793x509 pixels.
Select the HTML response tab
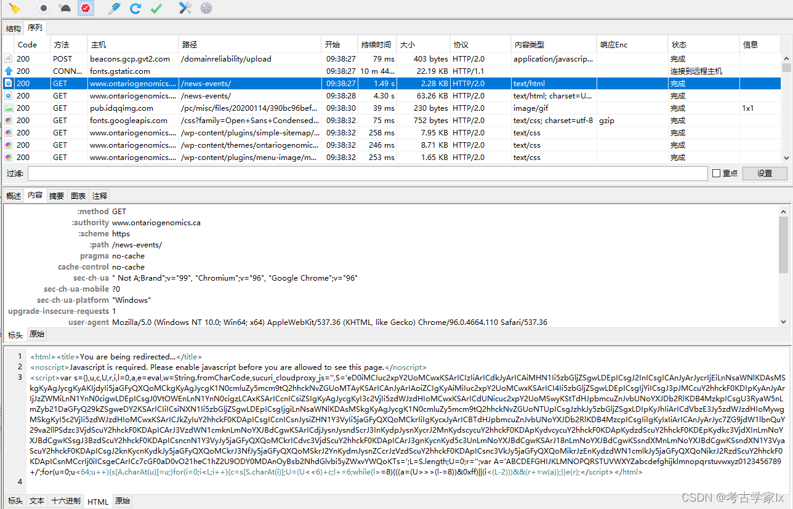[x=98, y=502]
